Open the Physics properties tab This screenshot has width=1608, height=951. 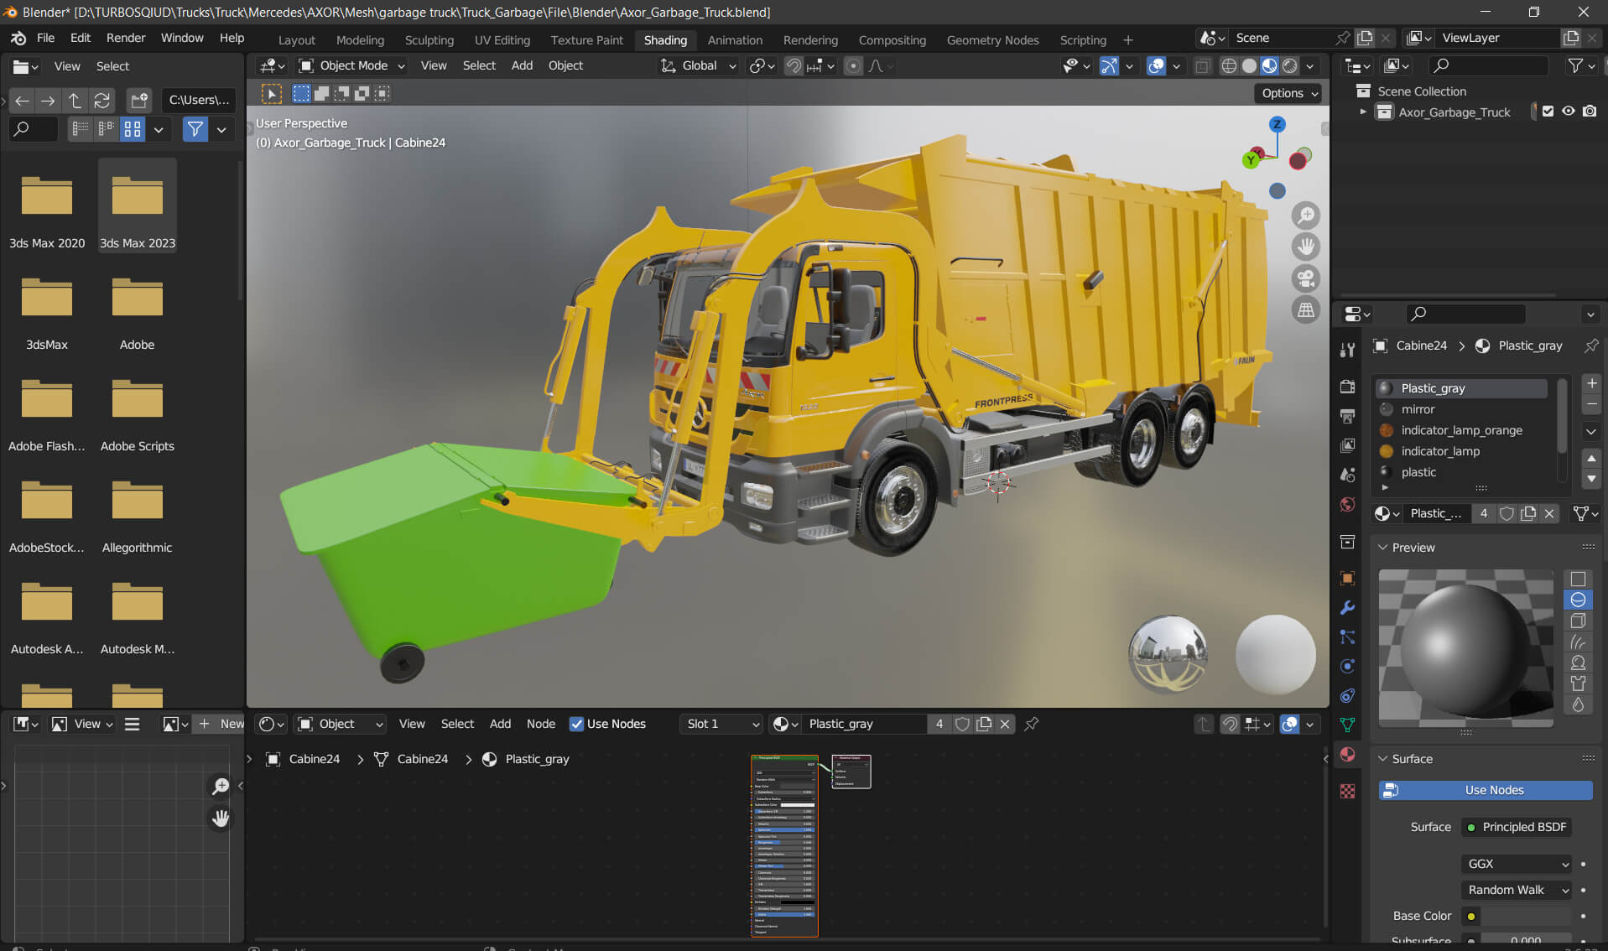(1347, 666)
